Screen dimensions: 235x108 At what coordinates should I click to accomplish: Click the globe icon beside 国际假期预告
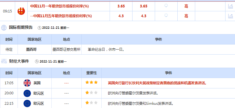4,28
